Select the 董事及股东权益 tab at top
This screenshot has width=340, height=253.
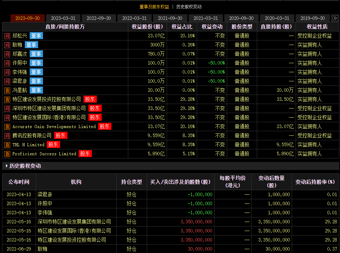154,7
